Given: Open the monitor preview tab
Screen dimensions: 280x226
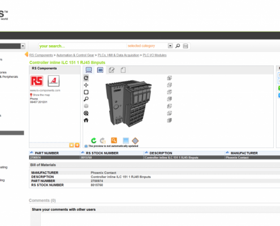Looking at the screenshot, I should point(89,70).
